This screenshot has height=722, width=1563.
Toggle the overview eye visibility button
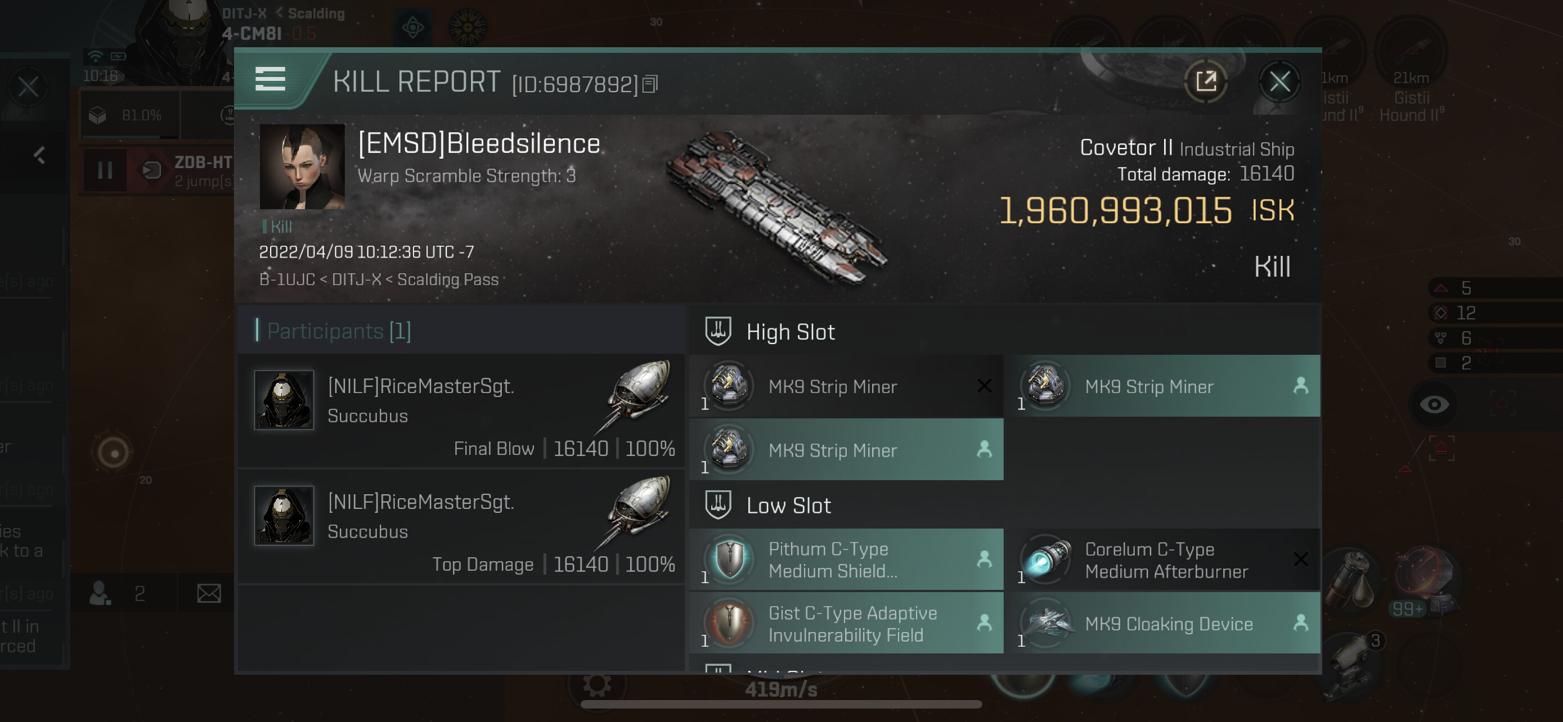click(1434, 404)
